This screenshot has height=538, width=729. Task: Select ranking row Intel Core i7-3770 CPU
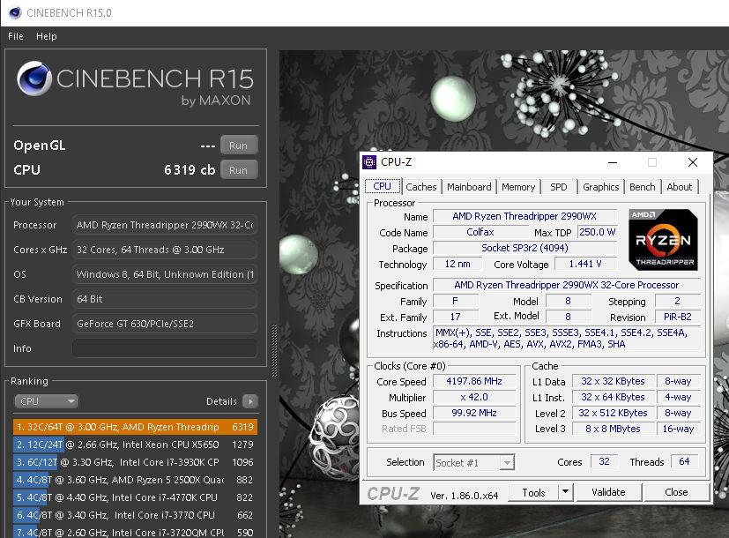[x=135, y=515]
